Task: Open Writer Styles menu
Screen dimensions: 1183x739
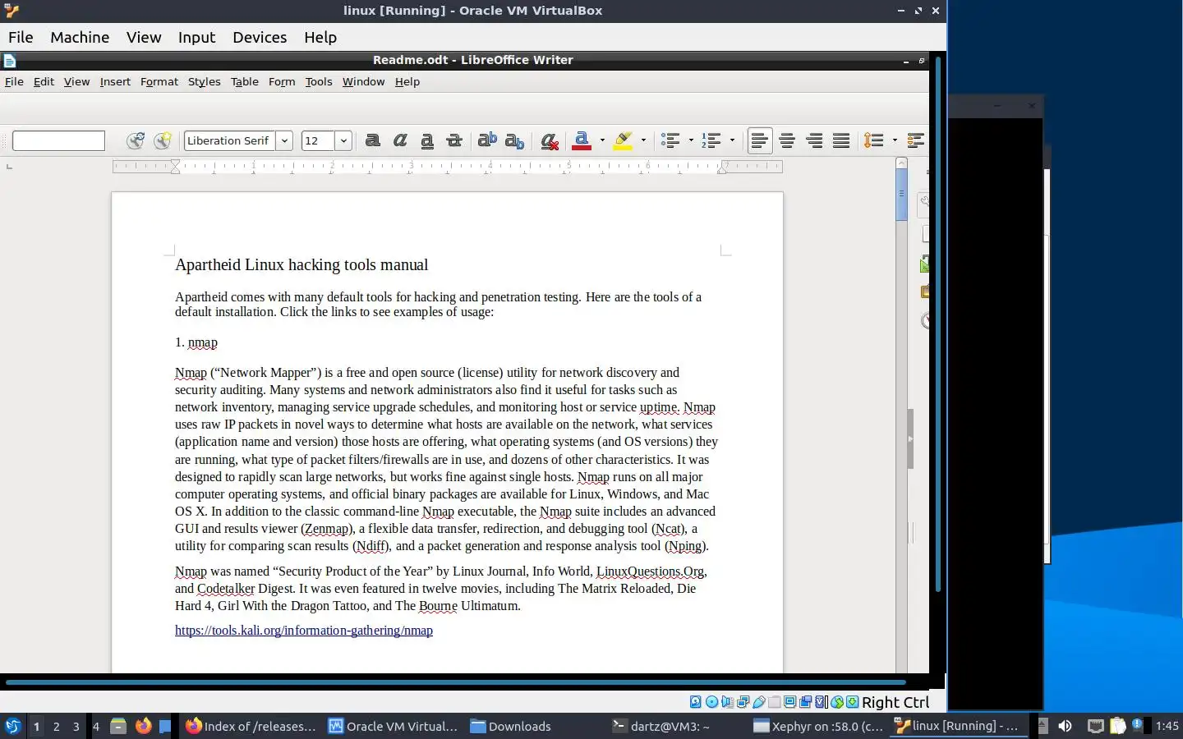Action: point(204,81)
